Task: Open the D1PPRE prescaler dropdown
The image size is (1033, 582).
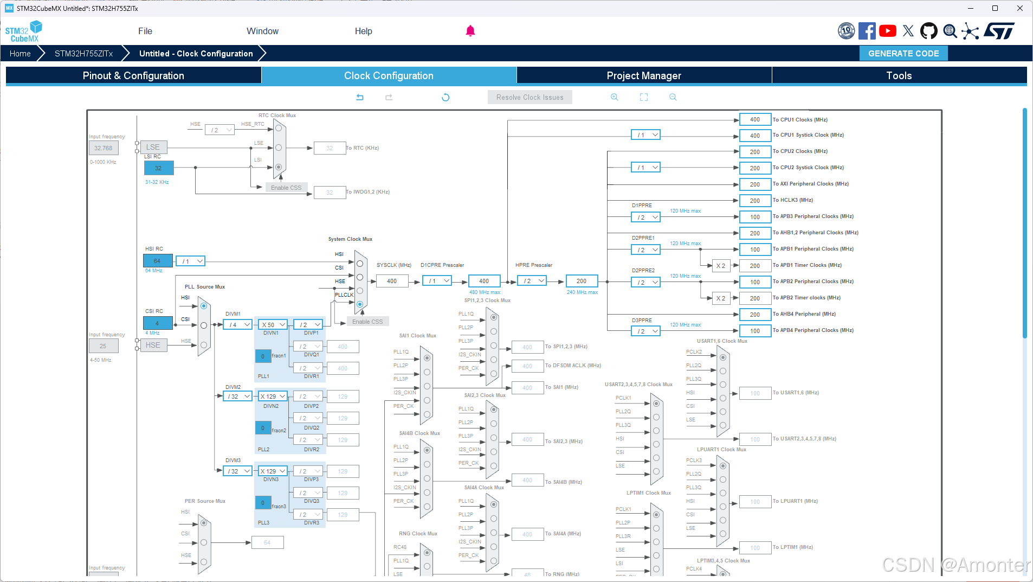Action: [645, 218]
